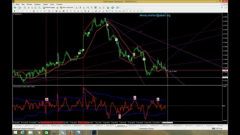Screen dimensions: 240x135
Task: Expand the arrows objects dropdown
Action: coord(109,11)
